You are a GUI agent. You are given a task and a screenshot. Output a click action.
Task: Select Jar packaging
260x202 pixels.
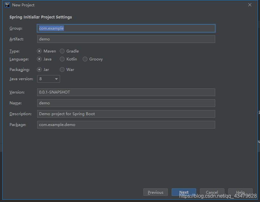(43, 70)
